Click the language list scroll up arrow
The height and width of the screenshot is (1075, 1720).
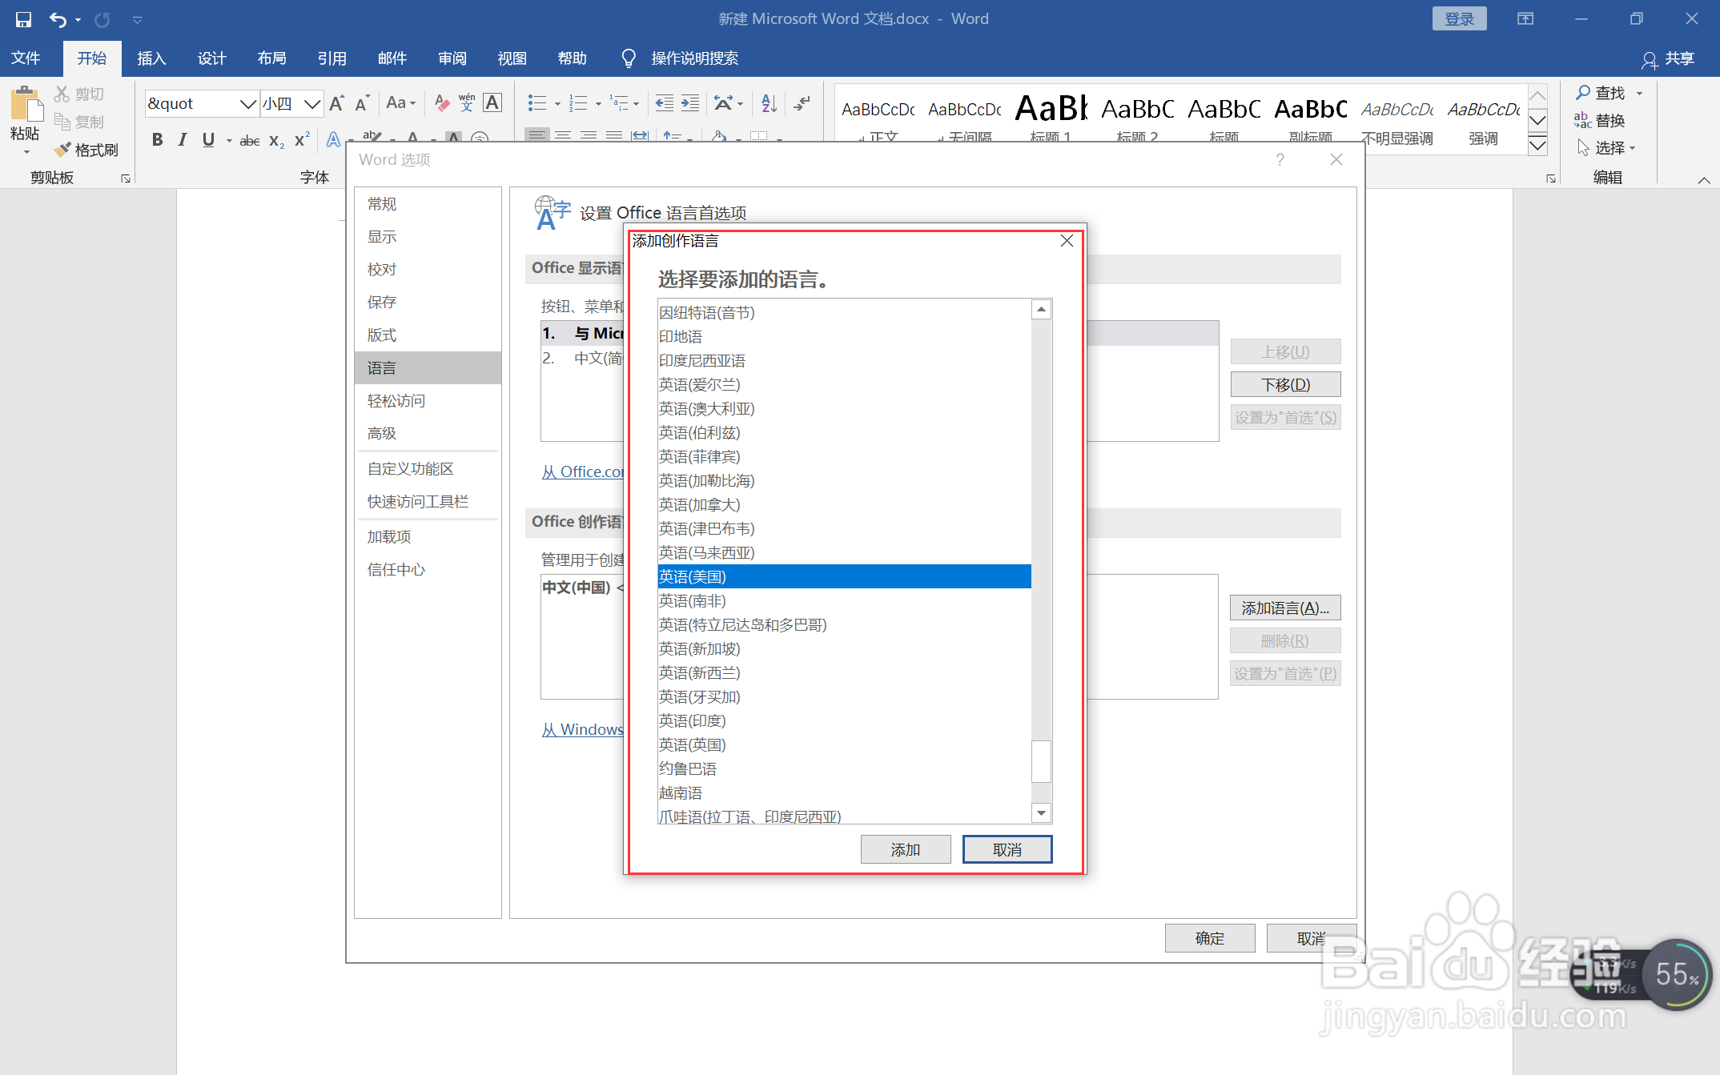coord(1041,309)
